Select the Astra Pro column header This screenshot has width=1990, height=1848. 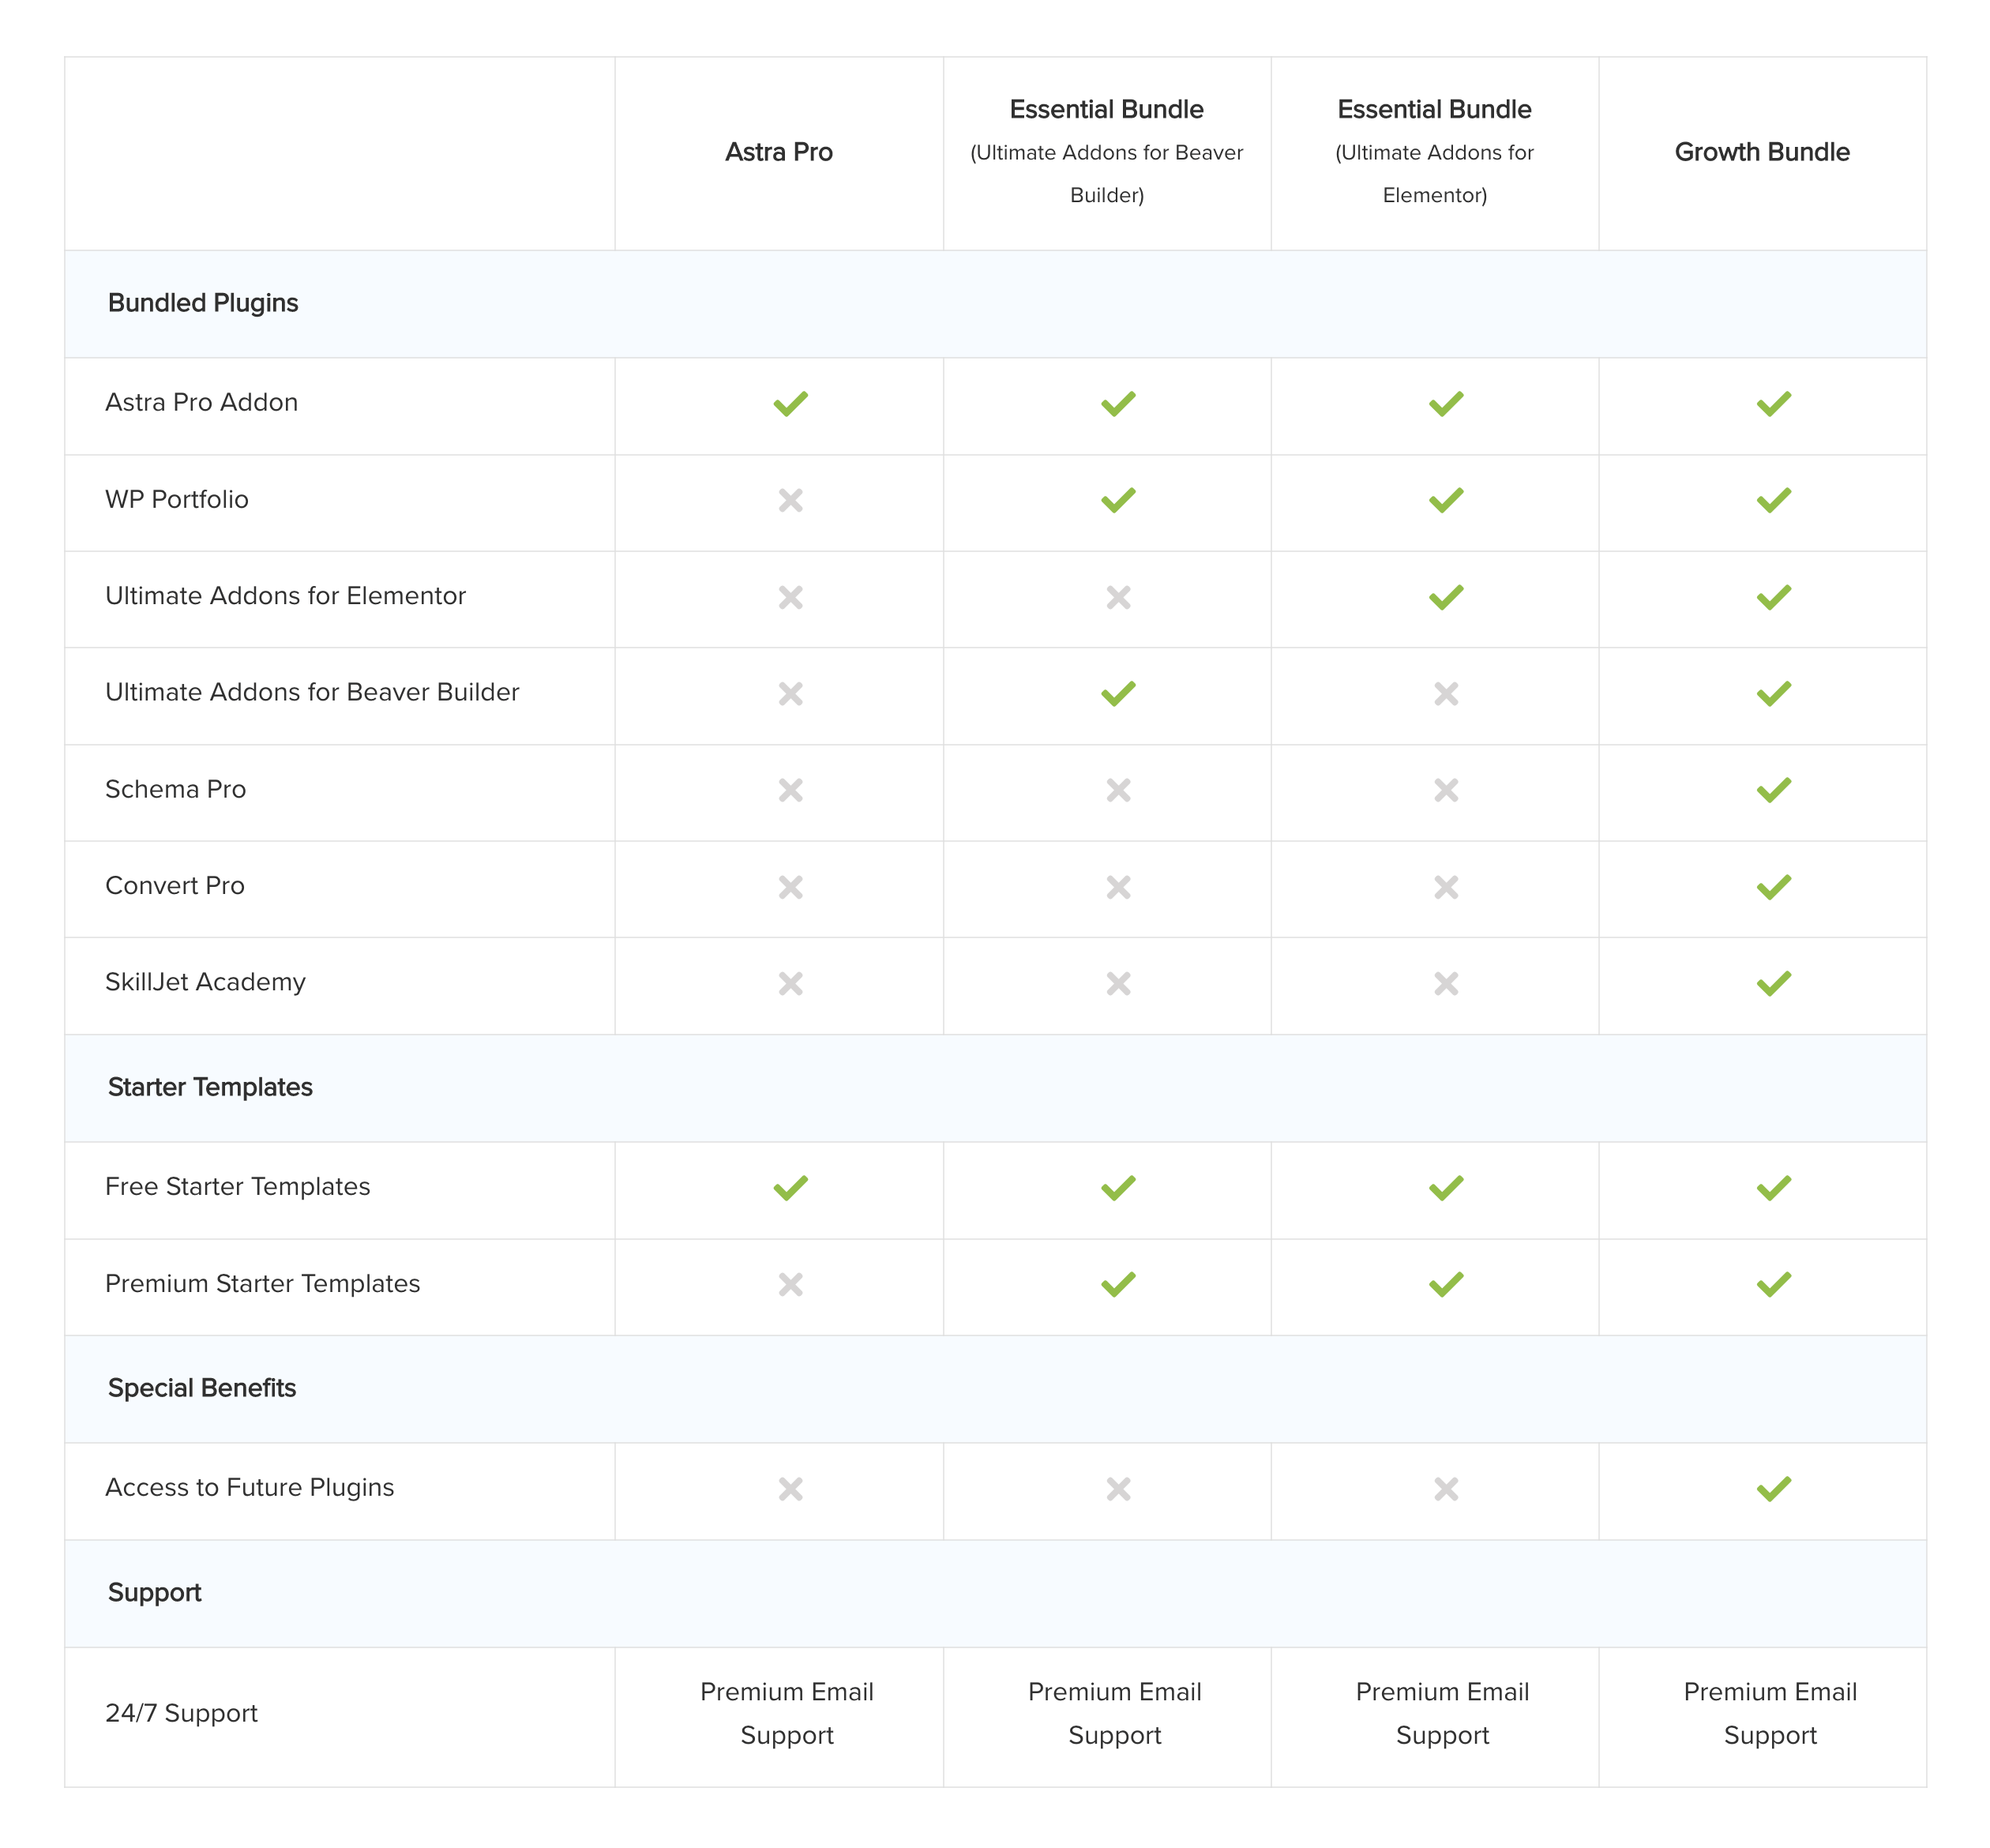point(780,153)
